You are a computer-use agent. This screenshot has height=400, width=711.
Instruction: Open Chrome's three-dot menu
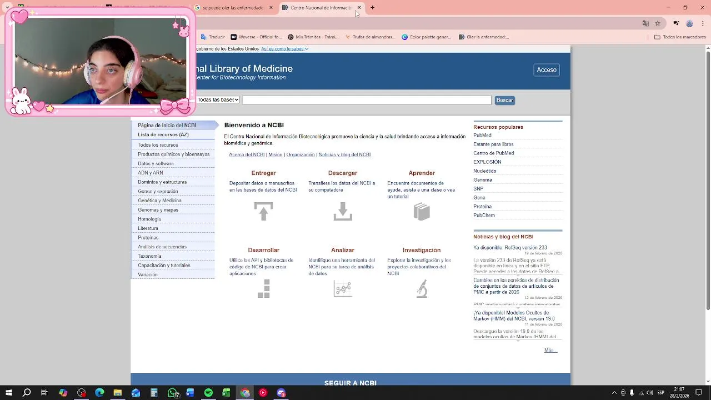coord(702,23)
